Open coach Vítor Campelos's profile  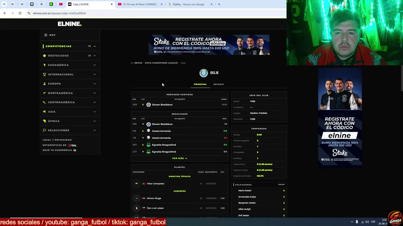pyautogui.click(x=179, y=184)
